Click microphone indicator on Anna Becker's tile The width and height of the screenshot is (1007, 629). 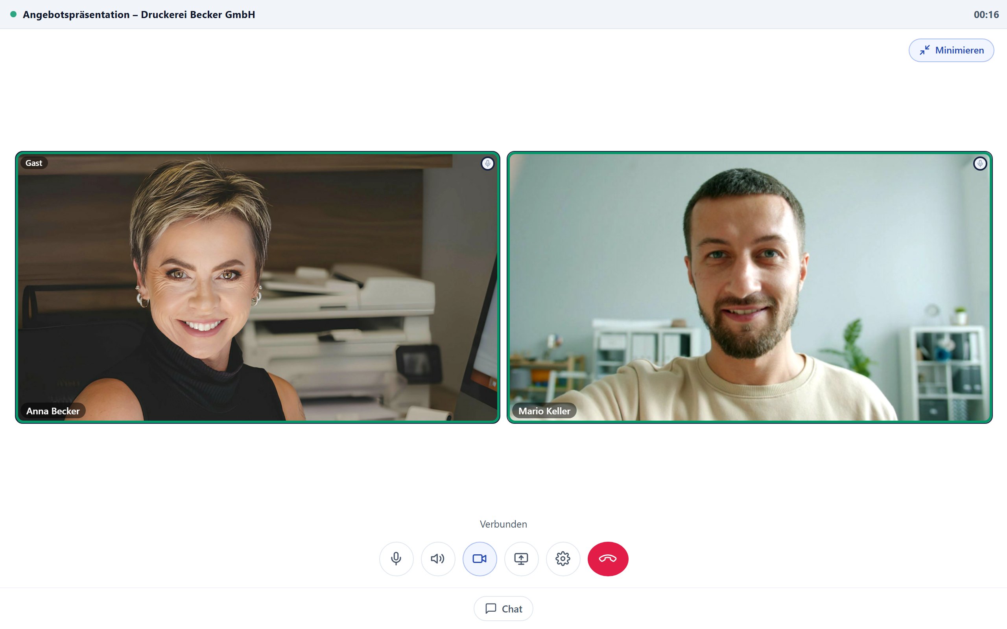point(487,164)
